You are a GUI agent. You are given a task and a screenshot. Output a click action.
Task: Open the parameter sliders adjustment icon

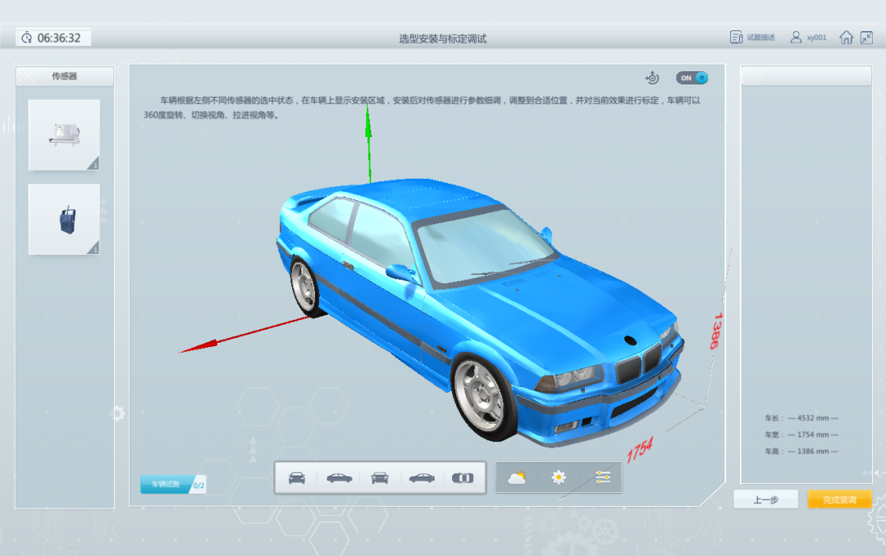[x=603, y=478]
